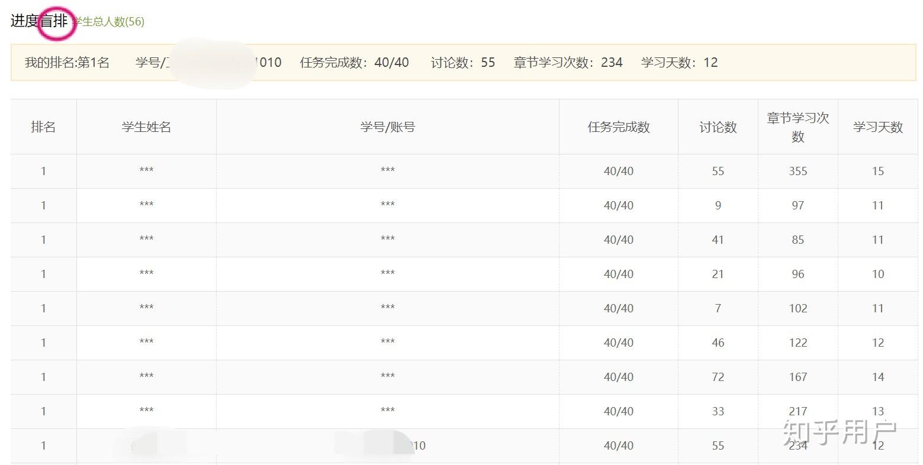Click the *** account cell in the 217 row
The width and height of the screenshot is (923, 465).
point(387,411)
